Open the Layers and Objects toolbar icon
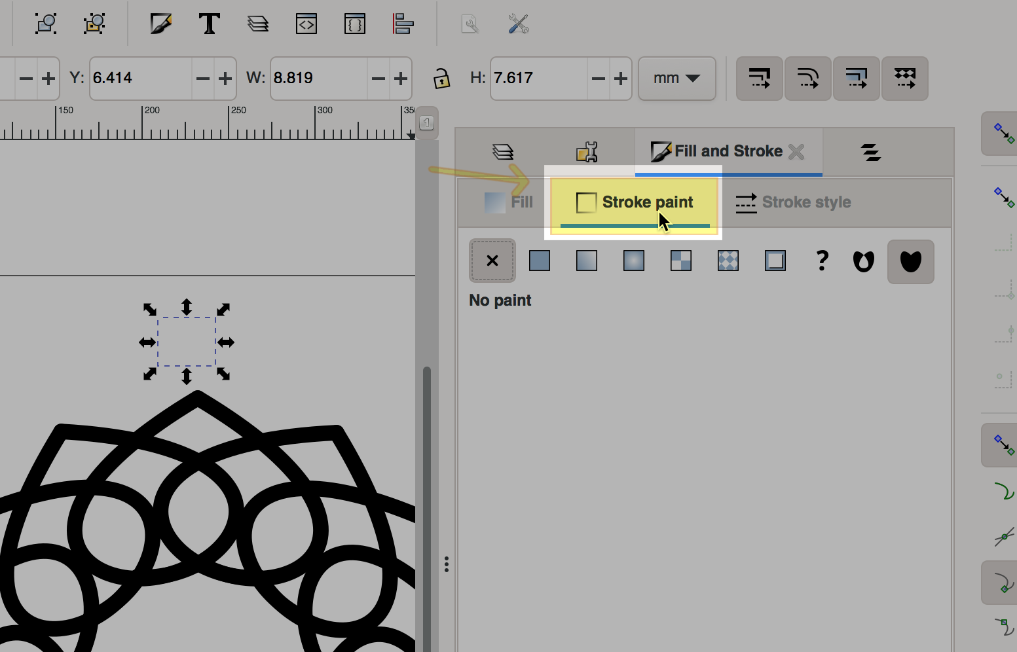The height and width of the screenshot is (652, 1017). coord(258,24)
